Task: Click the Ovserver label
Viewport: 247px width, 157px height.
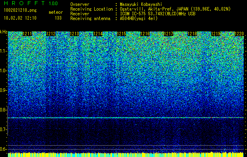Action: tap(80, 4)
